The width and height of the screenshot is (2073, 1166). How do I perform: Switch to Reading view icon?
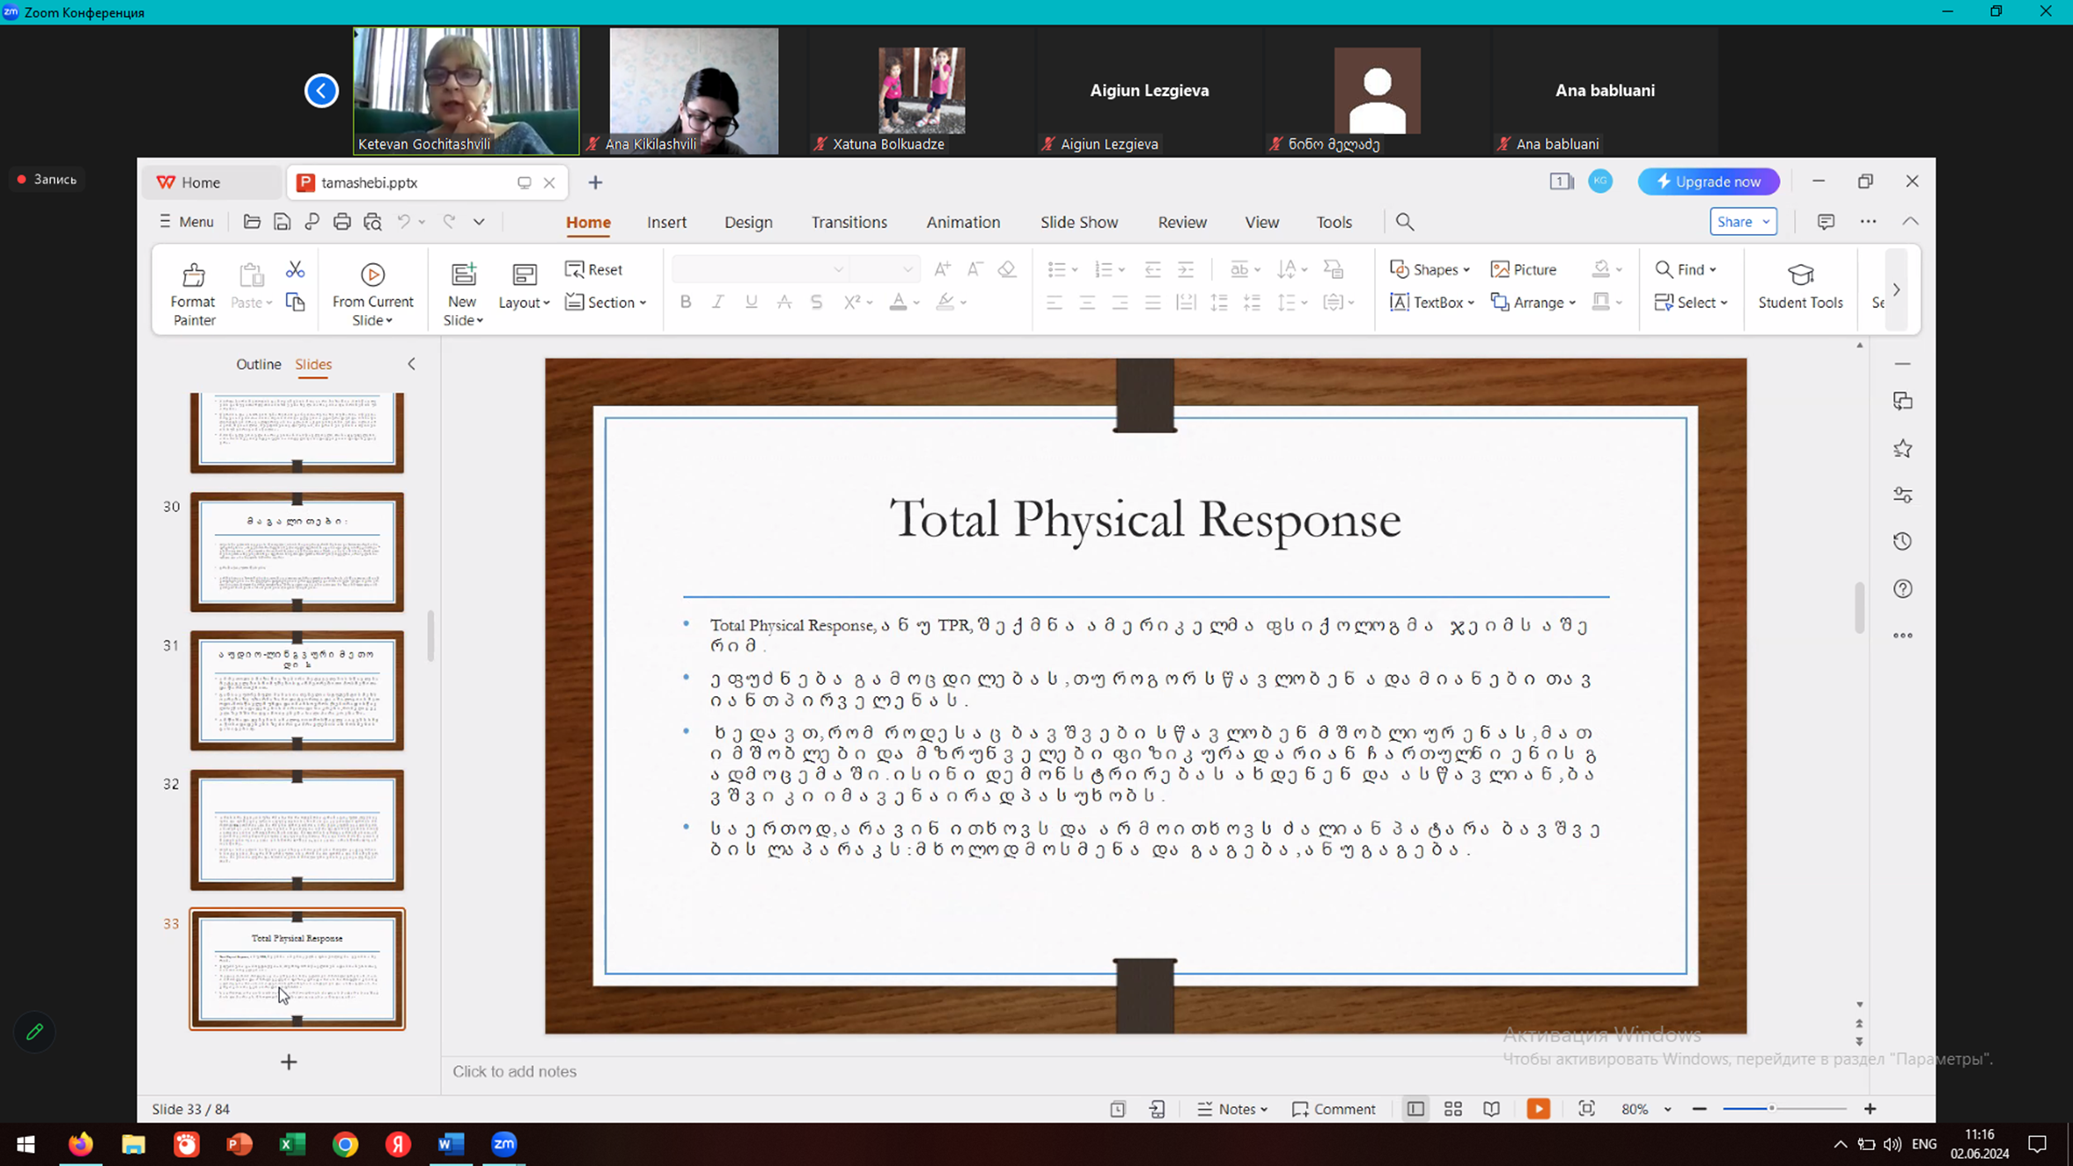coord(1491,1109)
